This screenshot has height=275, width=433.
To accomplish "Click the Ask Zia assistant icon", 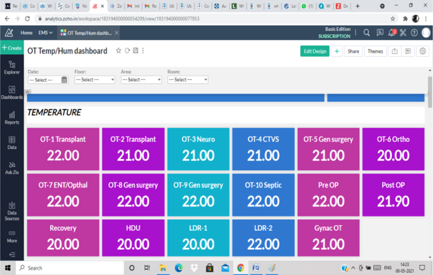I will tap(12, 167).
